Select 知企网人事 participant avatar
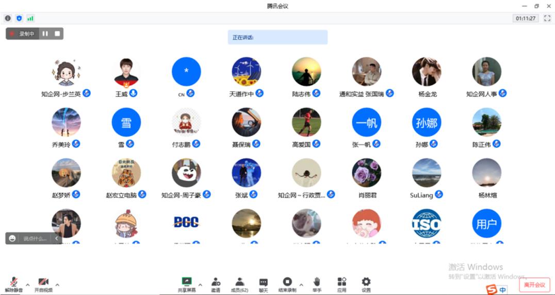This screenshot has height=295, width=555. point(487,72)
